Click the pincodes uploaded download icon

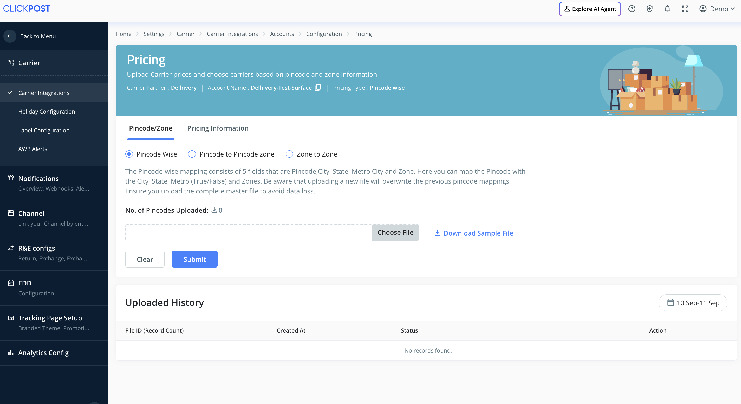click(x=214, y=210)
